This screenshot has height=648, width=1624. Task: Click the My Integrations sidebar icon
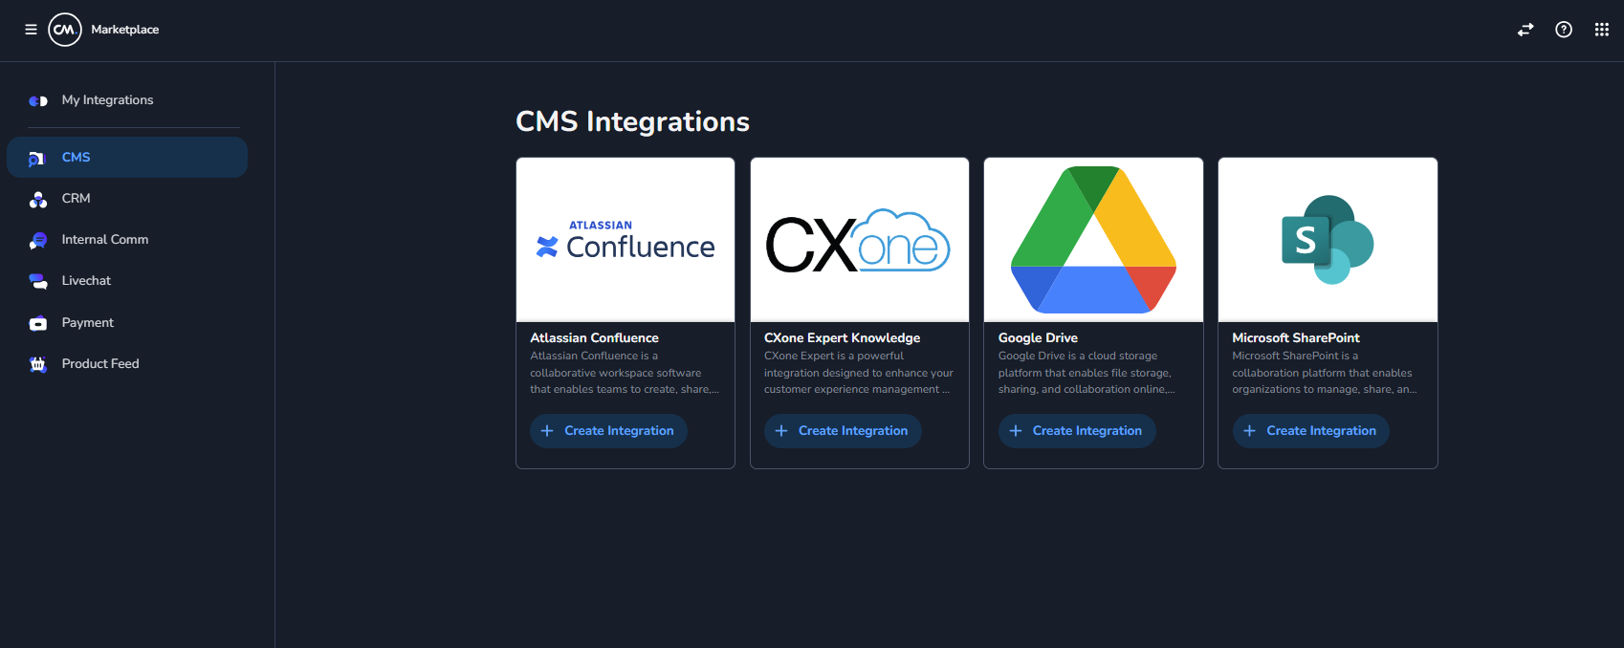click(x=38, y=100)
